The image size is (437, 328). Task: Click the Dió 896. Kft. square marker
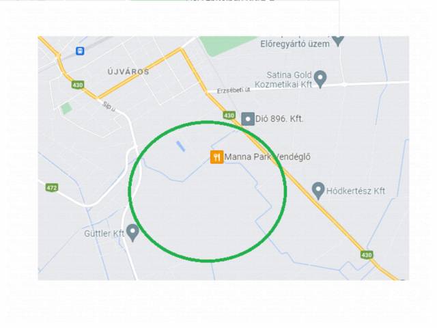(x=248, y=119)
